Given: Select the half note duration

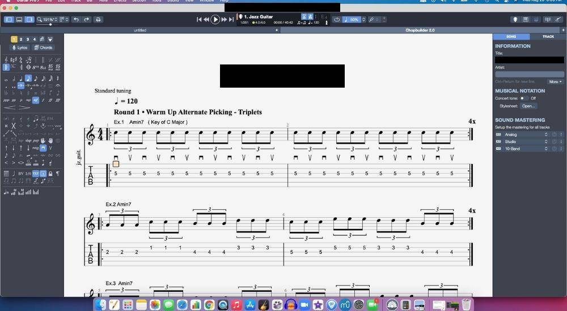Looking at the screenshot, I should click(14, 78).
